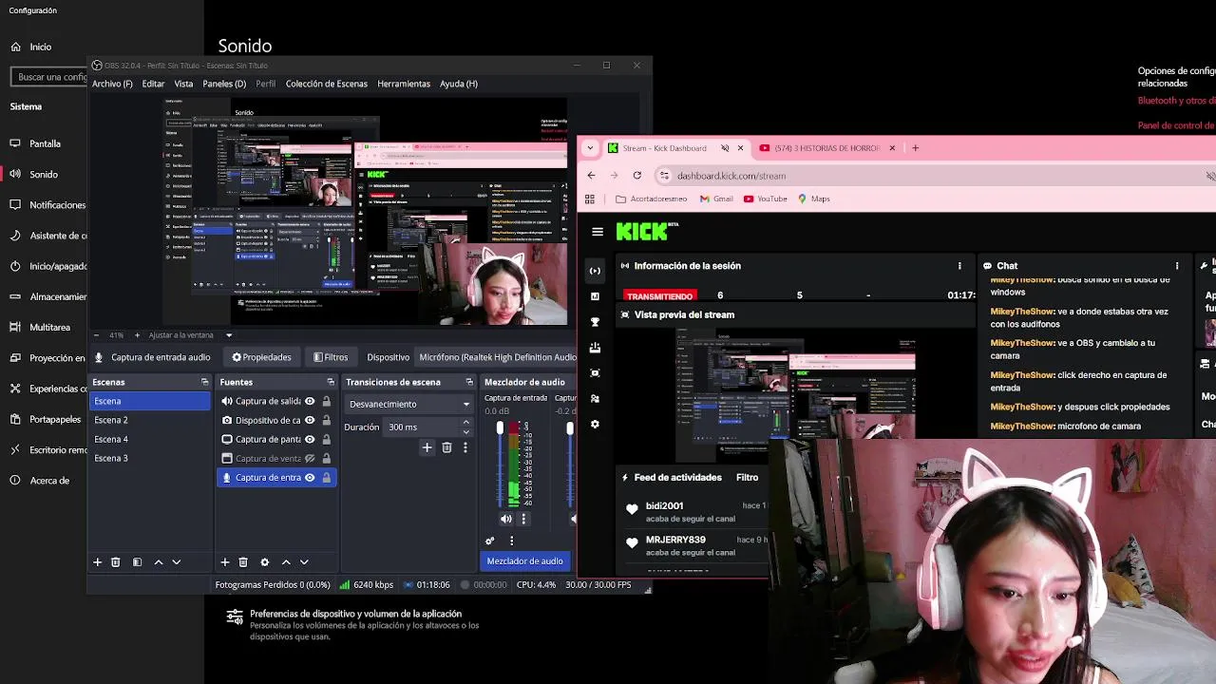
Task: Move scene down arrow in Escenas panel
Action: 176,562
